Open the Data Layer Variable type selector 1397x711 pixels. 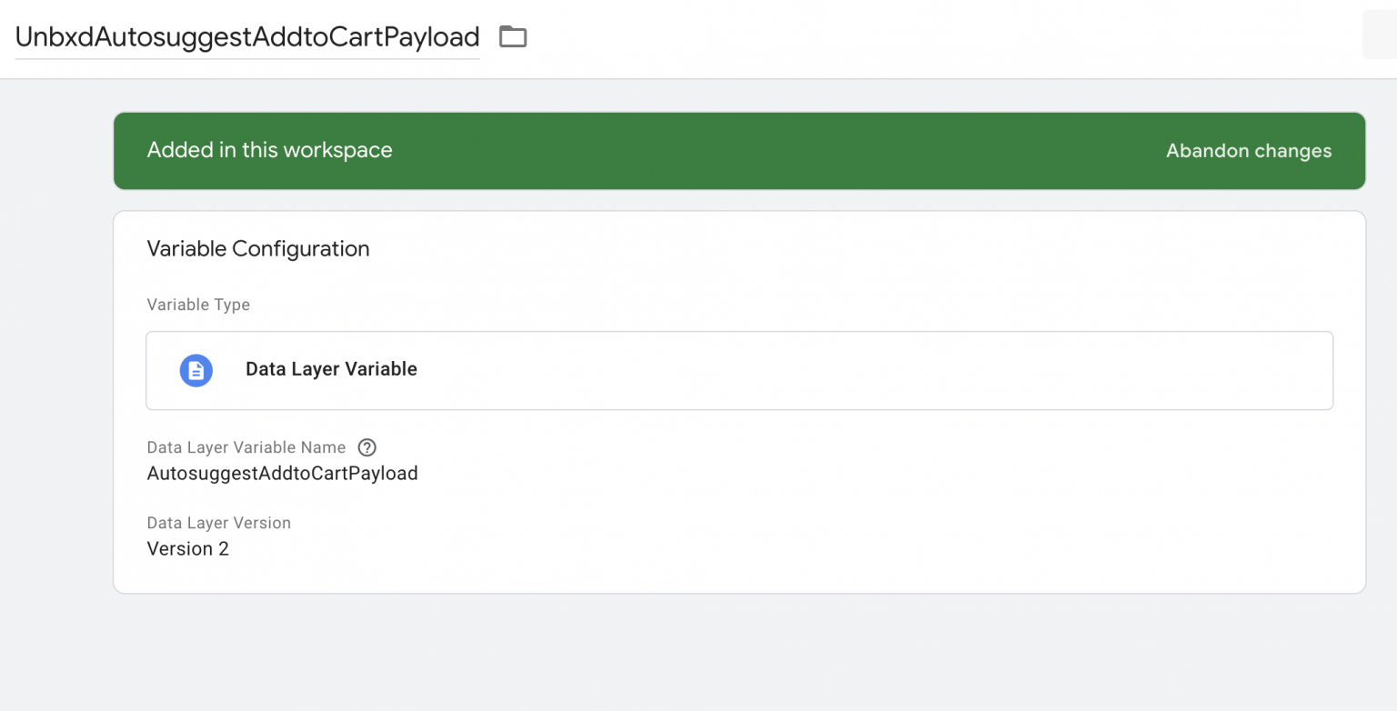coord(739,370)
